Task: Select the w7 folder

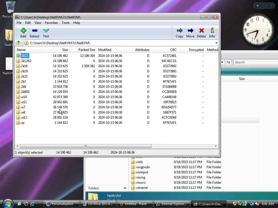Action: 23,107
